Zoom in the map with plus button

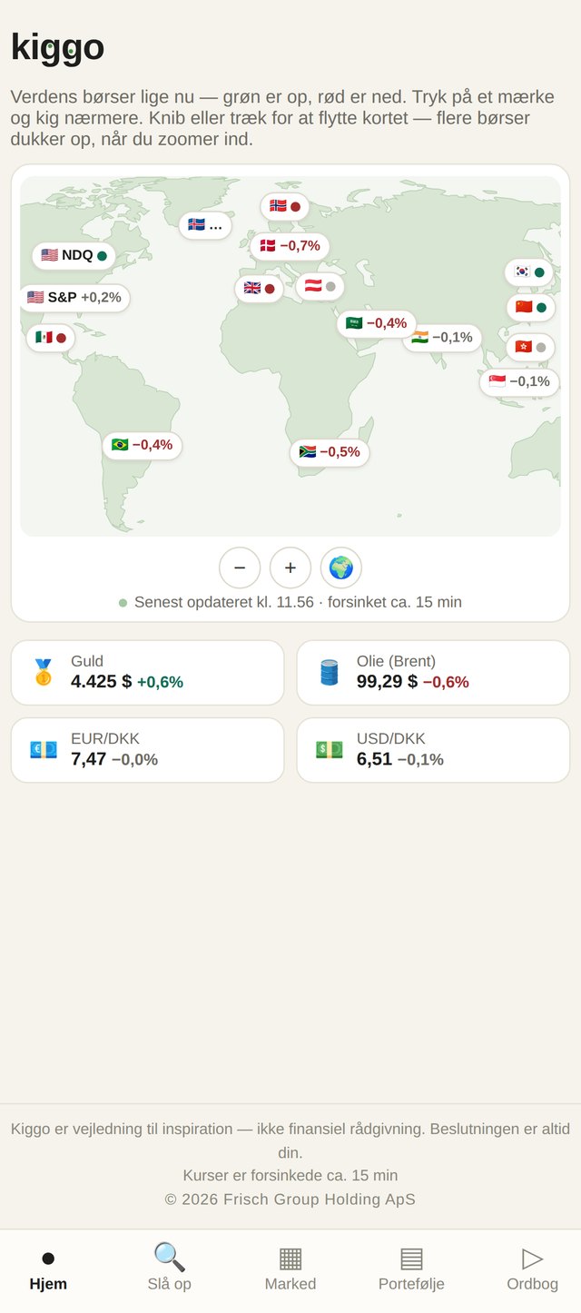pyautogui.click(x=290, y=568)
